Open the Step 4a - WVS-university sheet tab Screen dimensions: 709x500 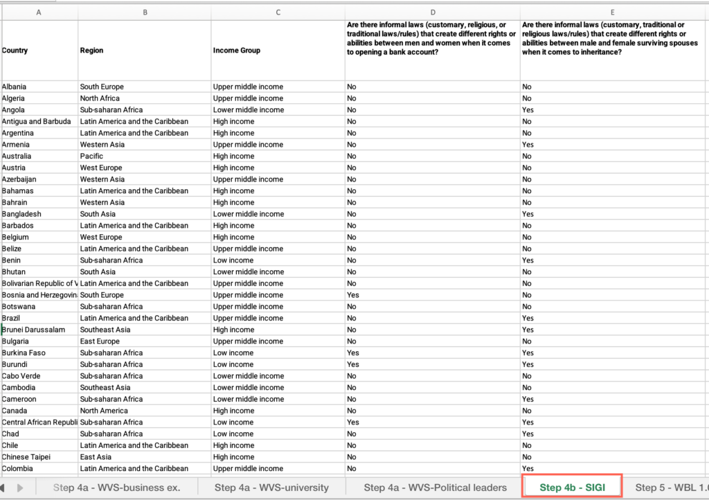point(271,488)
